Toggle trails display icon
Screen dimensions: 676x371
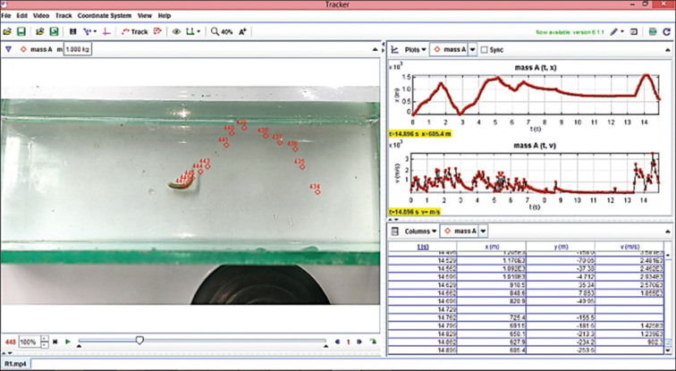pos(190,31)
